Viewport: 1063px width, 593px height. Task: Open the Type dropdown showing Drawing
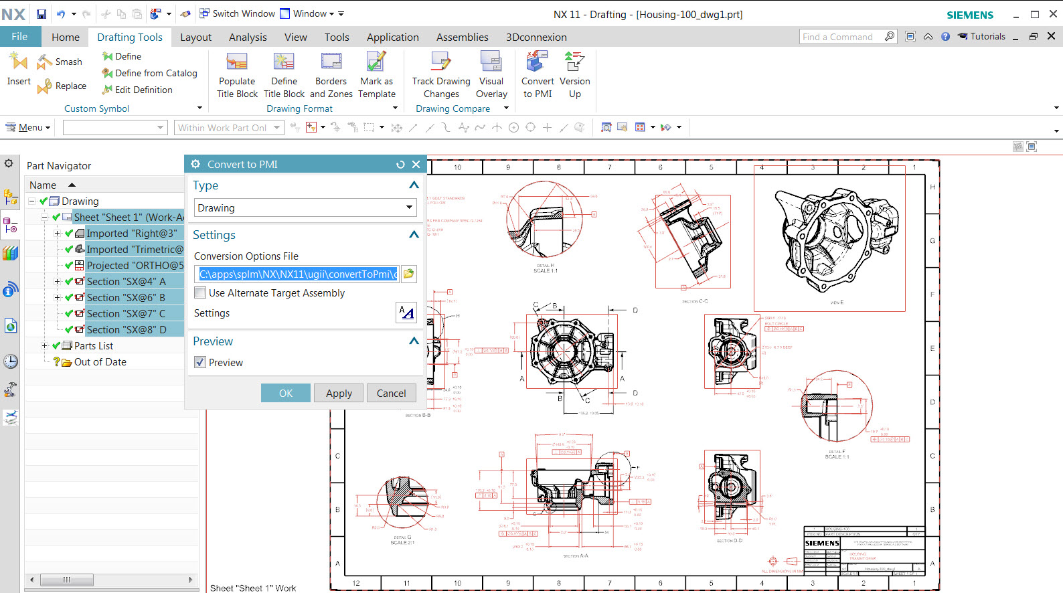pyautogui.click(x=305, y=208)
